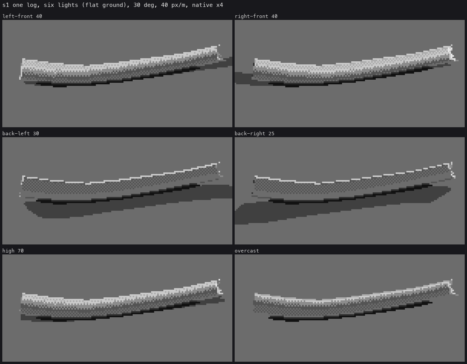The height and width of the screenshot is (364, 467).
Task: Select the back-right 25 log render
Action: pyautogui.click(x=350, y=191)
